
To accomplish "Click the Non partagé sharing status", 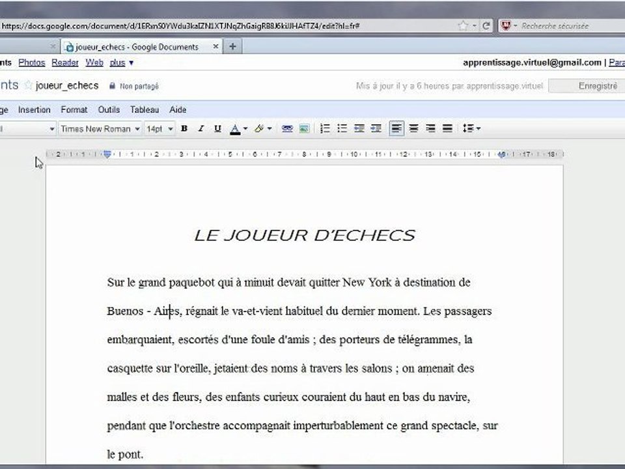I will coord(134,86).
